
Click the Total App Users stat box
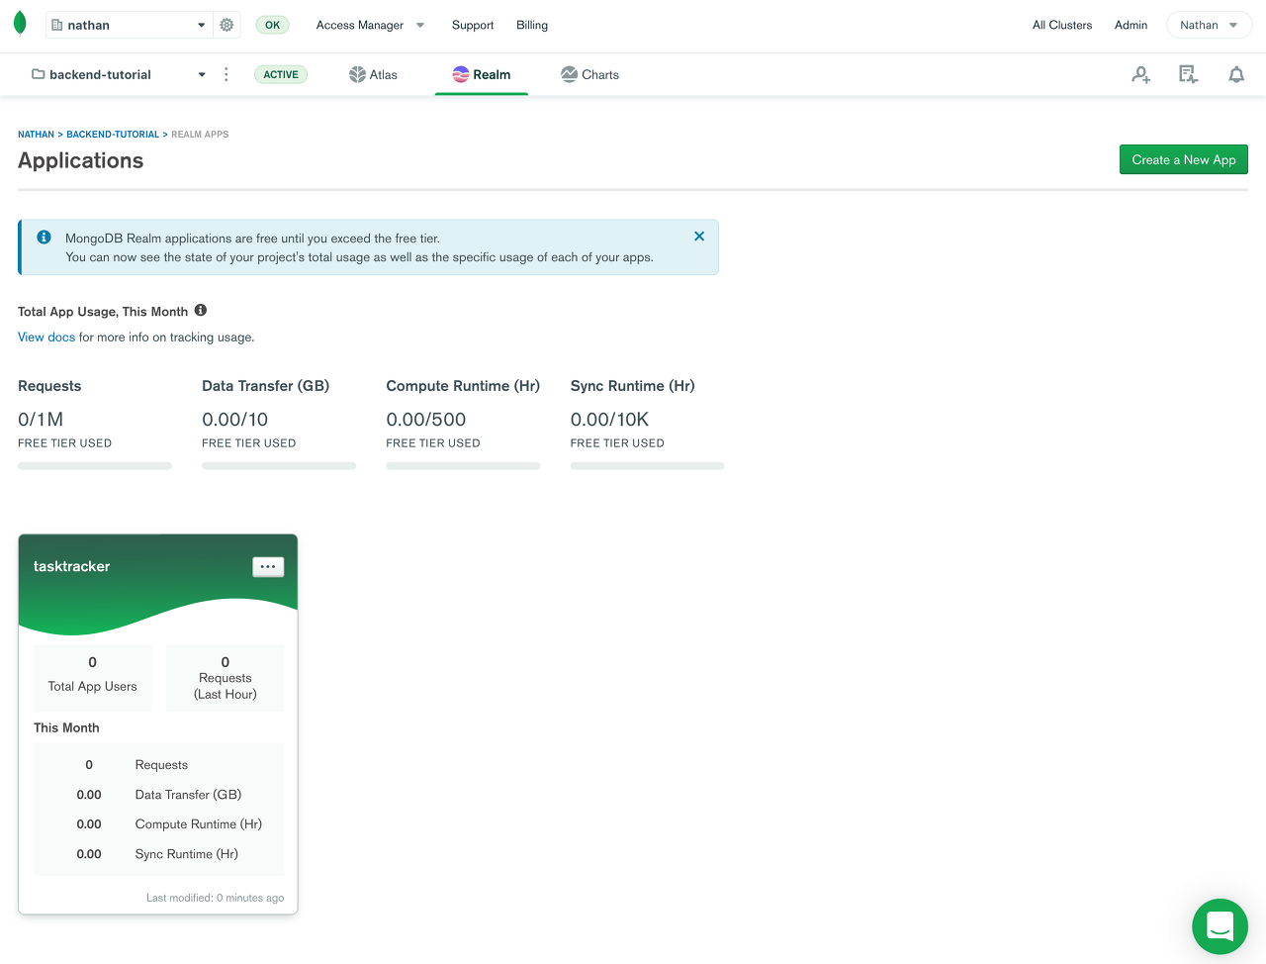coord(93,678)
